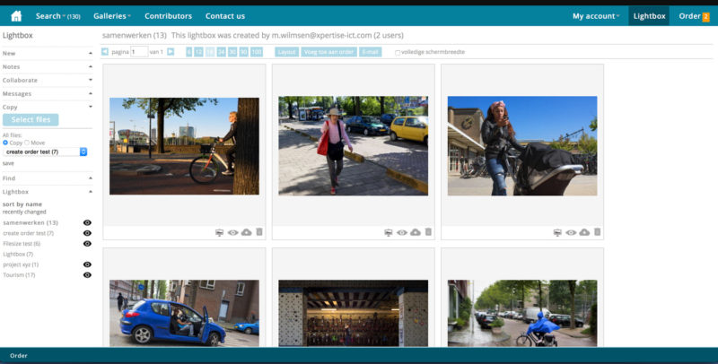This screenshot has width=718, height=364.
Task: Delete the cyclist photo using its trash icon
Action: 259,232
